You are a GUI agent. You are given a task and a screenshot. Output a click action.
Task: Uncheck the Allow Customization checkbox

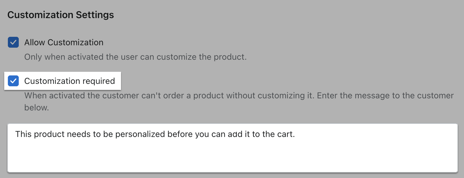[13, 43]
